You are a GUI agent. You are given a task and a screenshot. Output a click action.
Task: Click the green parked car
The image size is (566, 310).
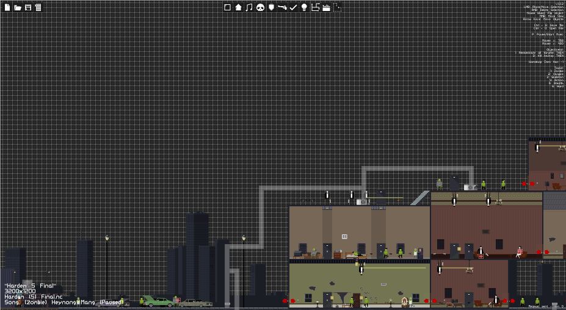pos(158,301)
